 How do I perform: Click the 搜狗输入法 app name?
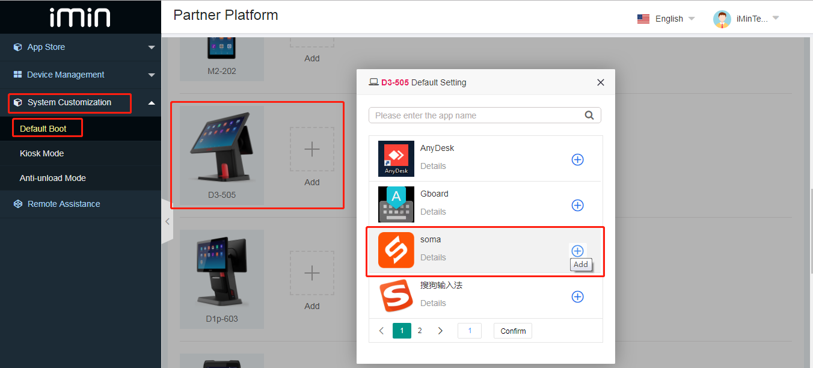pyautogui.click(x=441, y=285)
